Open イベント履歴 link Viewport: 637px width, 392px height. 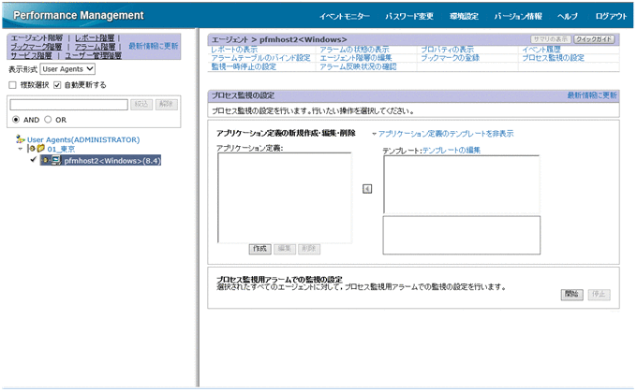pyautogui.click(x=541, y=50)
